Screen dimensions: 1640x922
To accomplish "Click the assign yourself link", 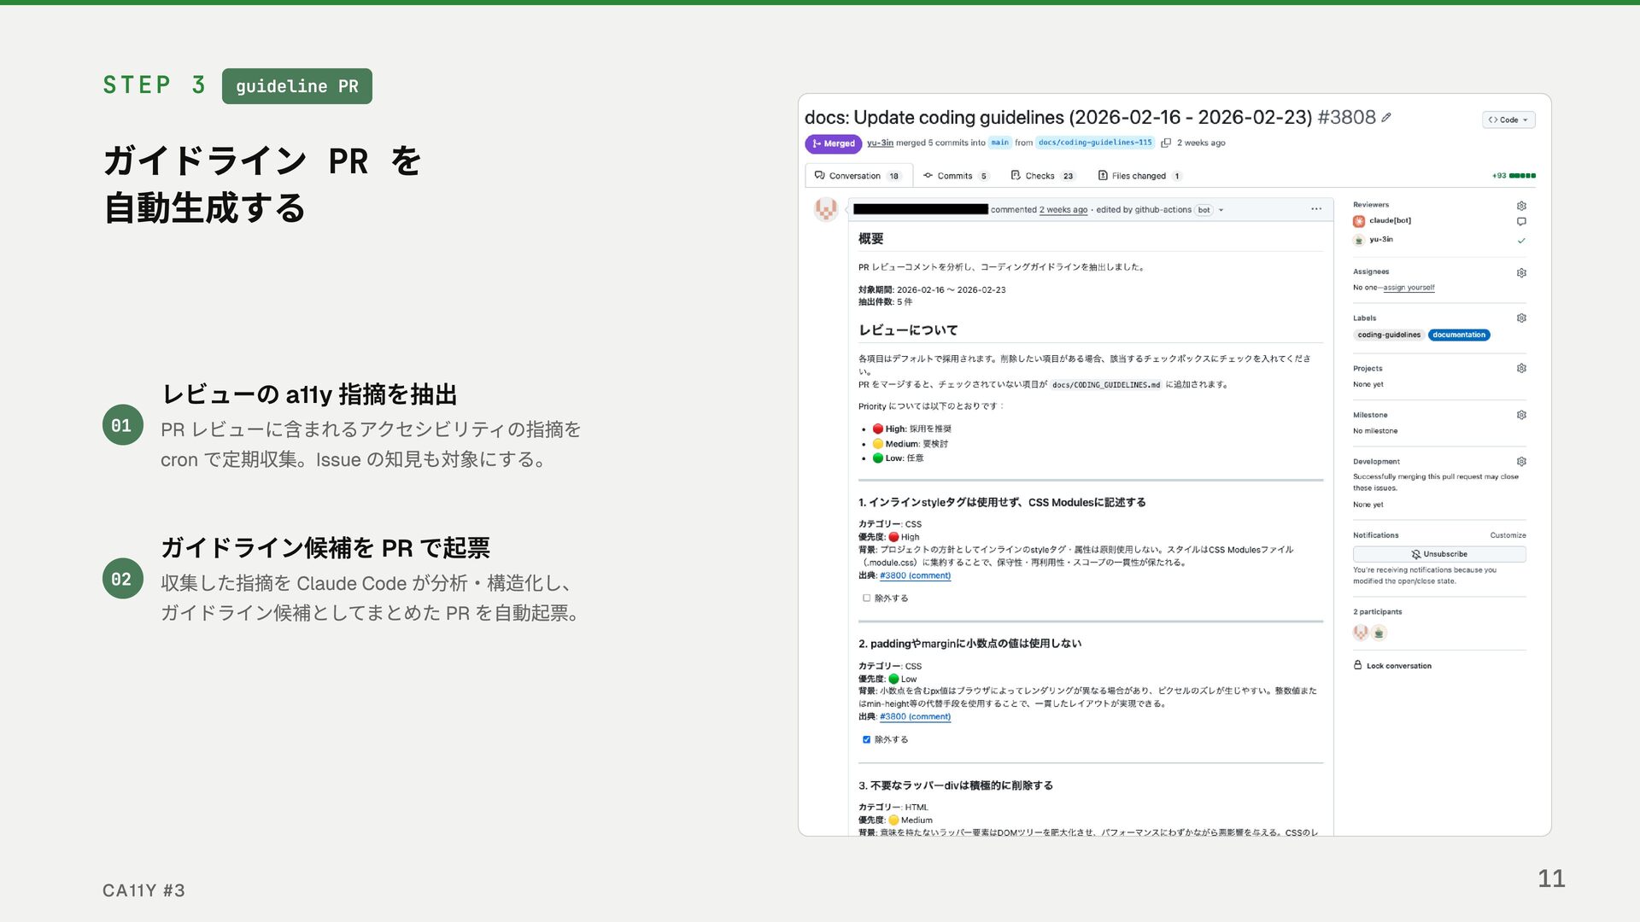I will point(1409,288).
